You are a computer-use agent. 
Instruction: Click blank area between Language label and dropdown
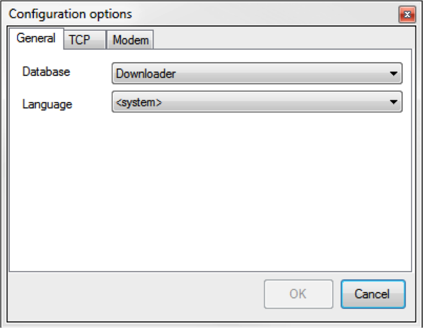pyautogui.click(x=92, y=103)
